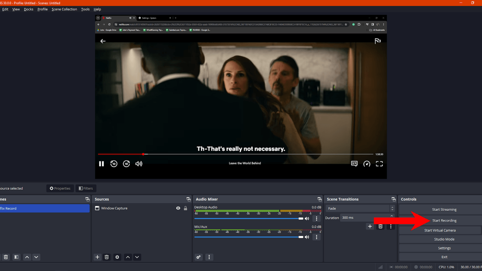482x271 pixels.
Task: Open source properties via the gear icon
Action: (117, 257)
